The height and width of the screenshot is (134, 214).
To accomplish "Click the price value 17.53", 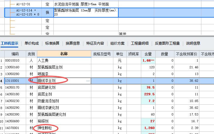I will [x=194, y=115].
